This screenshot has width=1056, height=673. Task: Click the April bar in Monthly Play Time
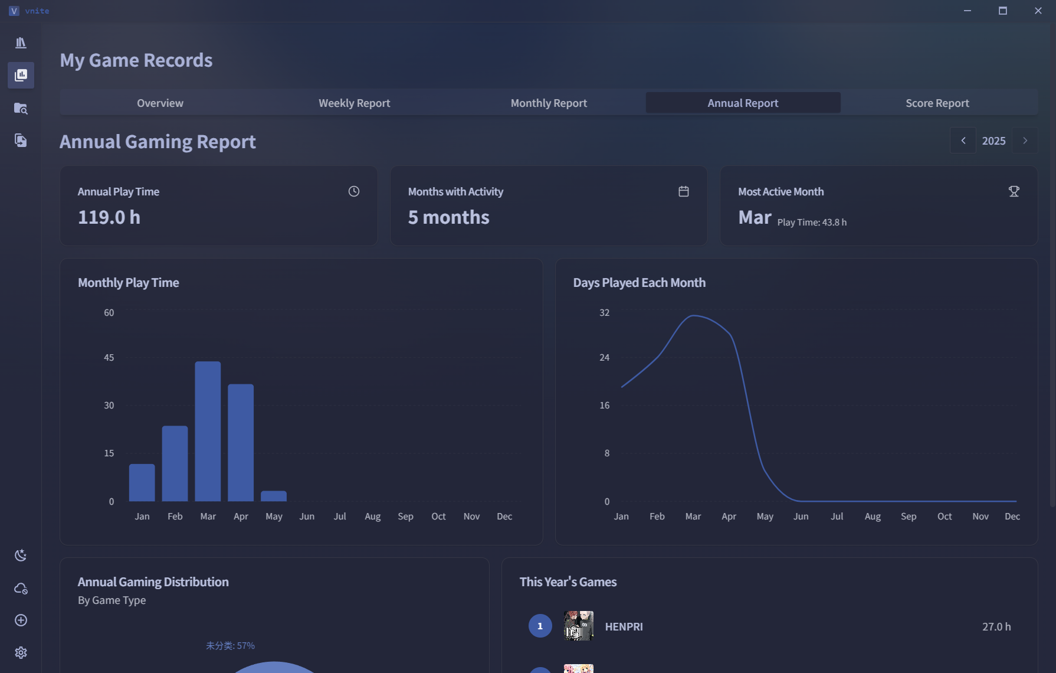(x=241, y=443)
